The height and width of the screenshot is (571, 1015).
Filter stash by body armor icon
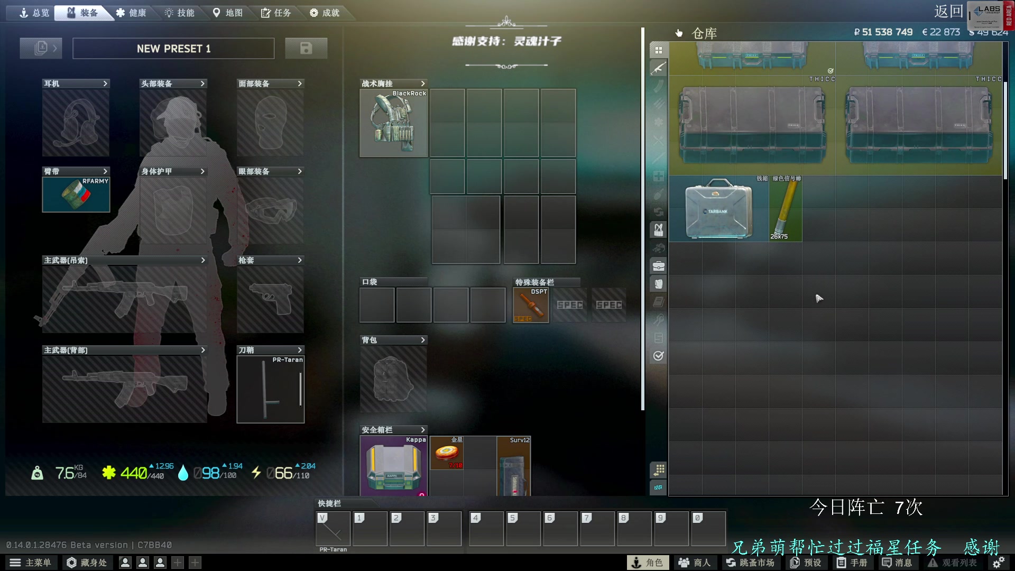click(x=658, y=284)
